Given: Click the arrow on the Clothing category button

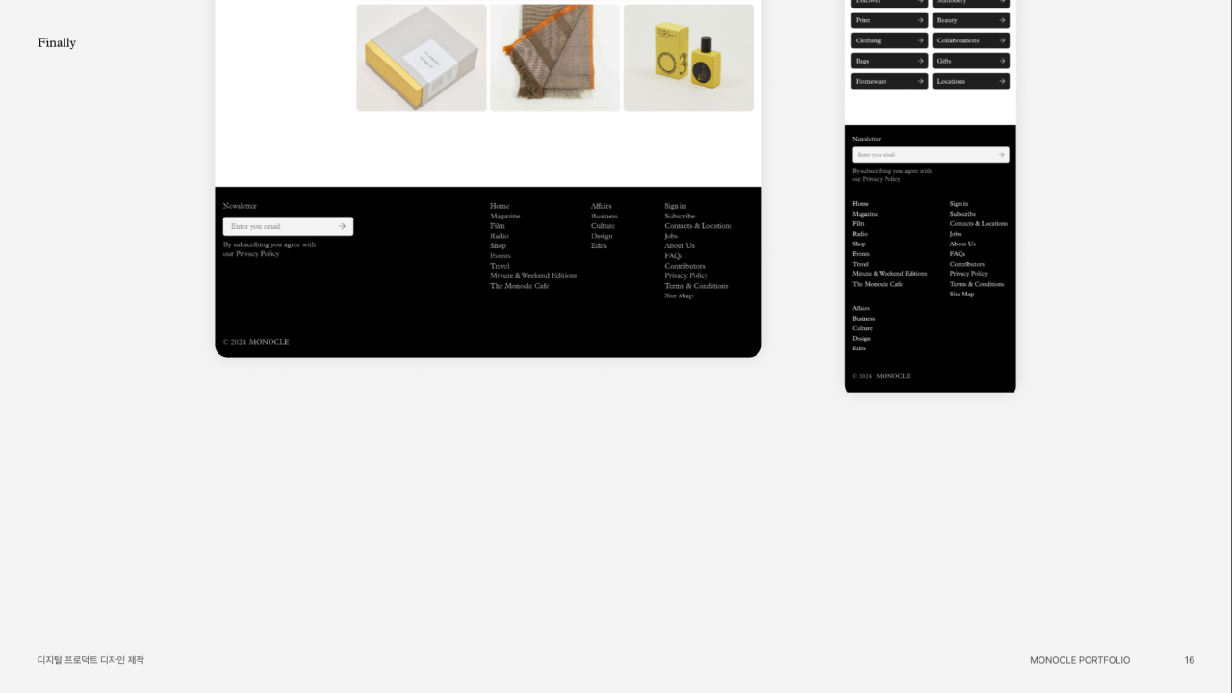Looking at the screenshot, I should [920, 40].
